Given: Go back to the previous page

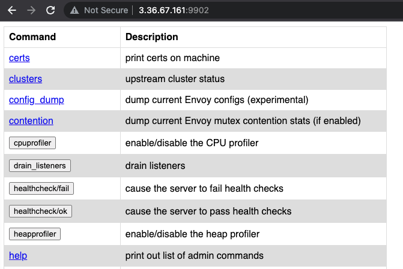Looking at the screenshot, I should click(12, 10).
